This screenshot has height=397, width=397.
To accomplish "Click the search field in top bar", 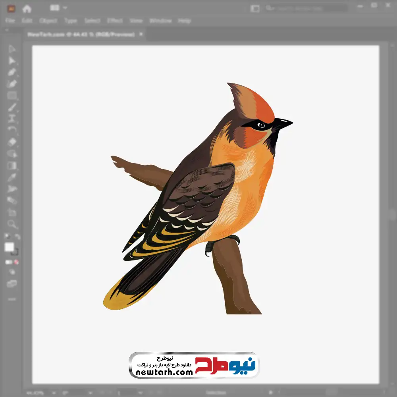I will 306,8.
